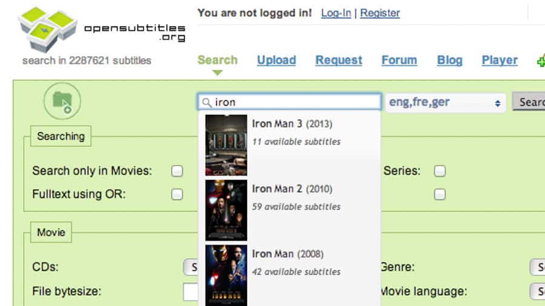Screen dimensions: 545x306
Task: Open the Iron Man 3 poster thumbnail
Action: [226, 145]
